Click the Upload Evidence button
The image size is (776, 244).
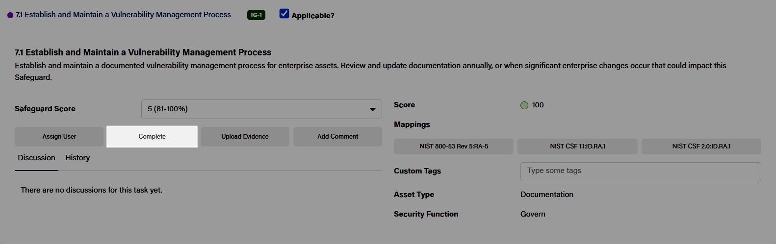click(245, 137)
